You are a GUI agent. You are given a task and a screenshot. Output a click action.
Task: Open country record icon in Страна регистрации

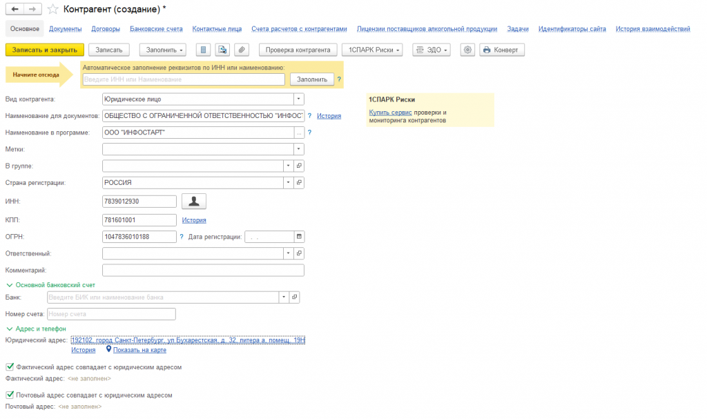(299, 183)
